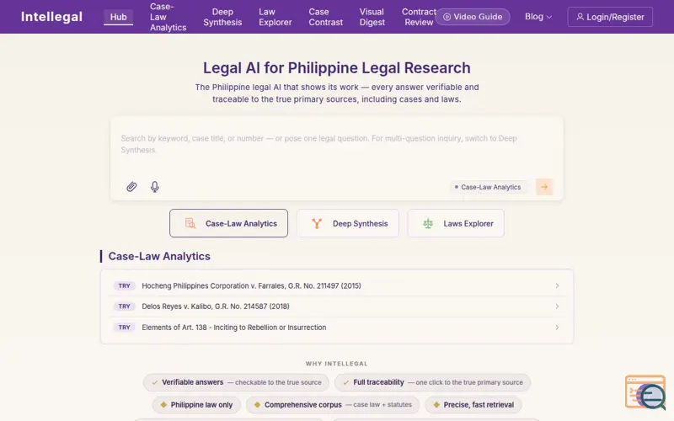
Task: Click the Comprehensive corpus pill
Action: 333,405
